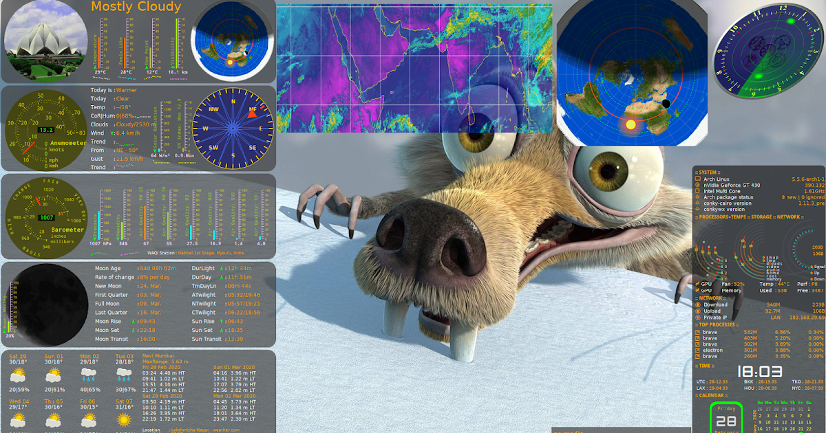Click the Sun 01 partly cloudy icon
The width and height of the screenshot is (826, 433).
click(x=54, y=375)
